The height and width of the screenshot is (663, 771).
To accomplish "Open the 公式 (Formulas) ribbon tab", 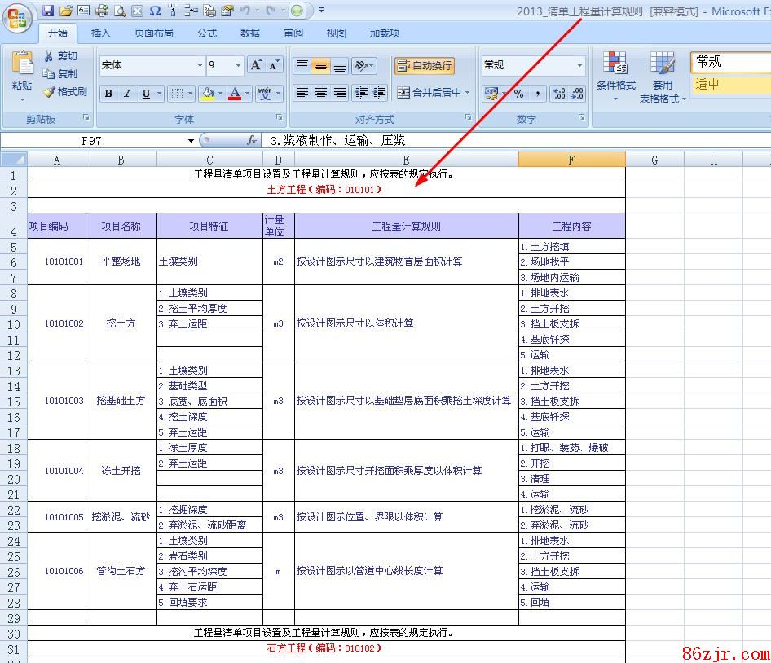I will click(x=207, y=33).
